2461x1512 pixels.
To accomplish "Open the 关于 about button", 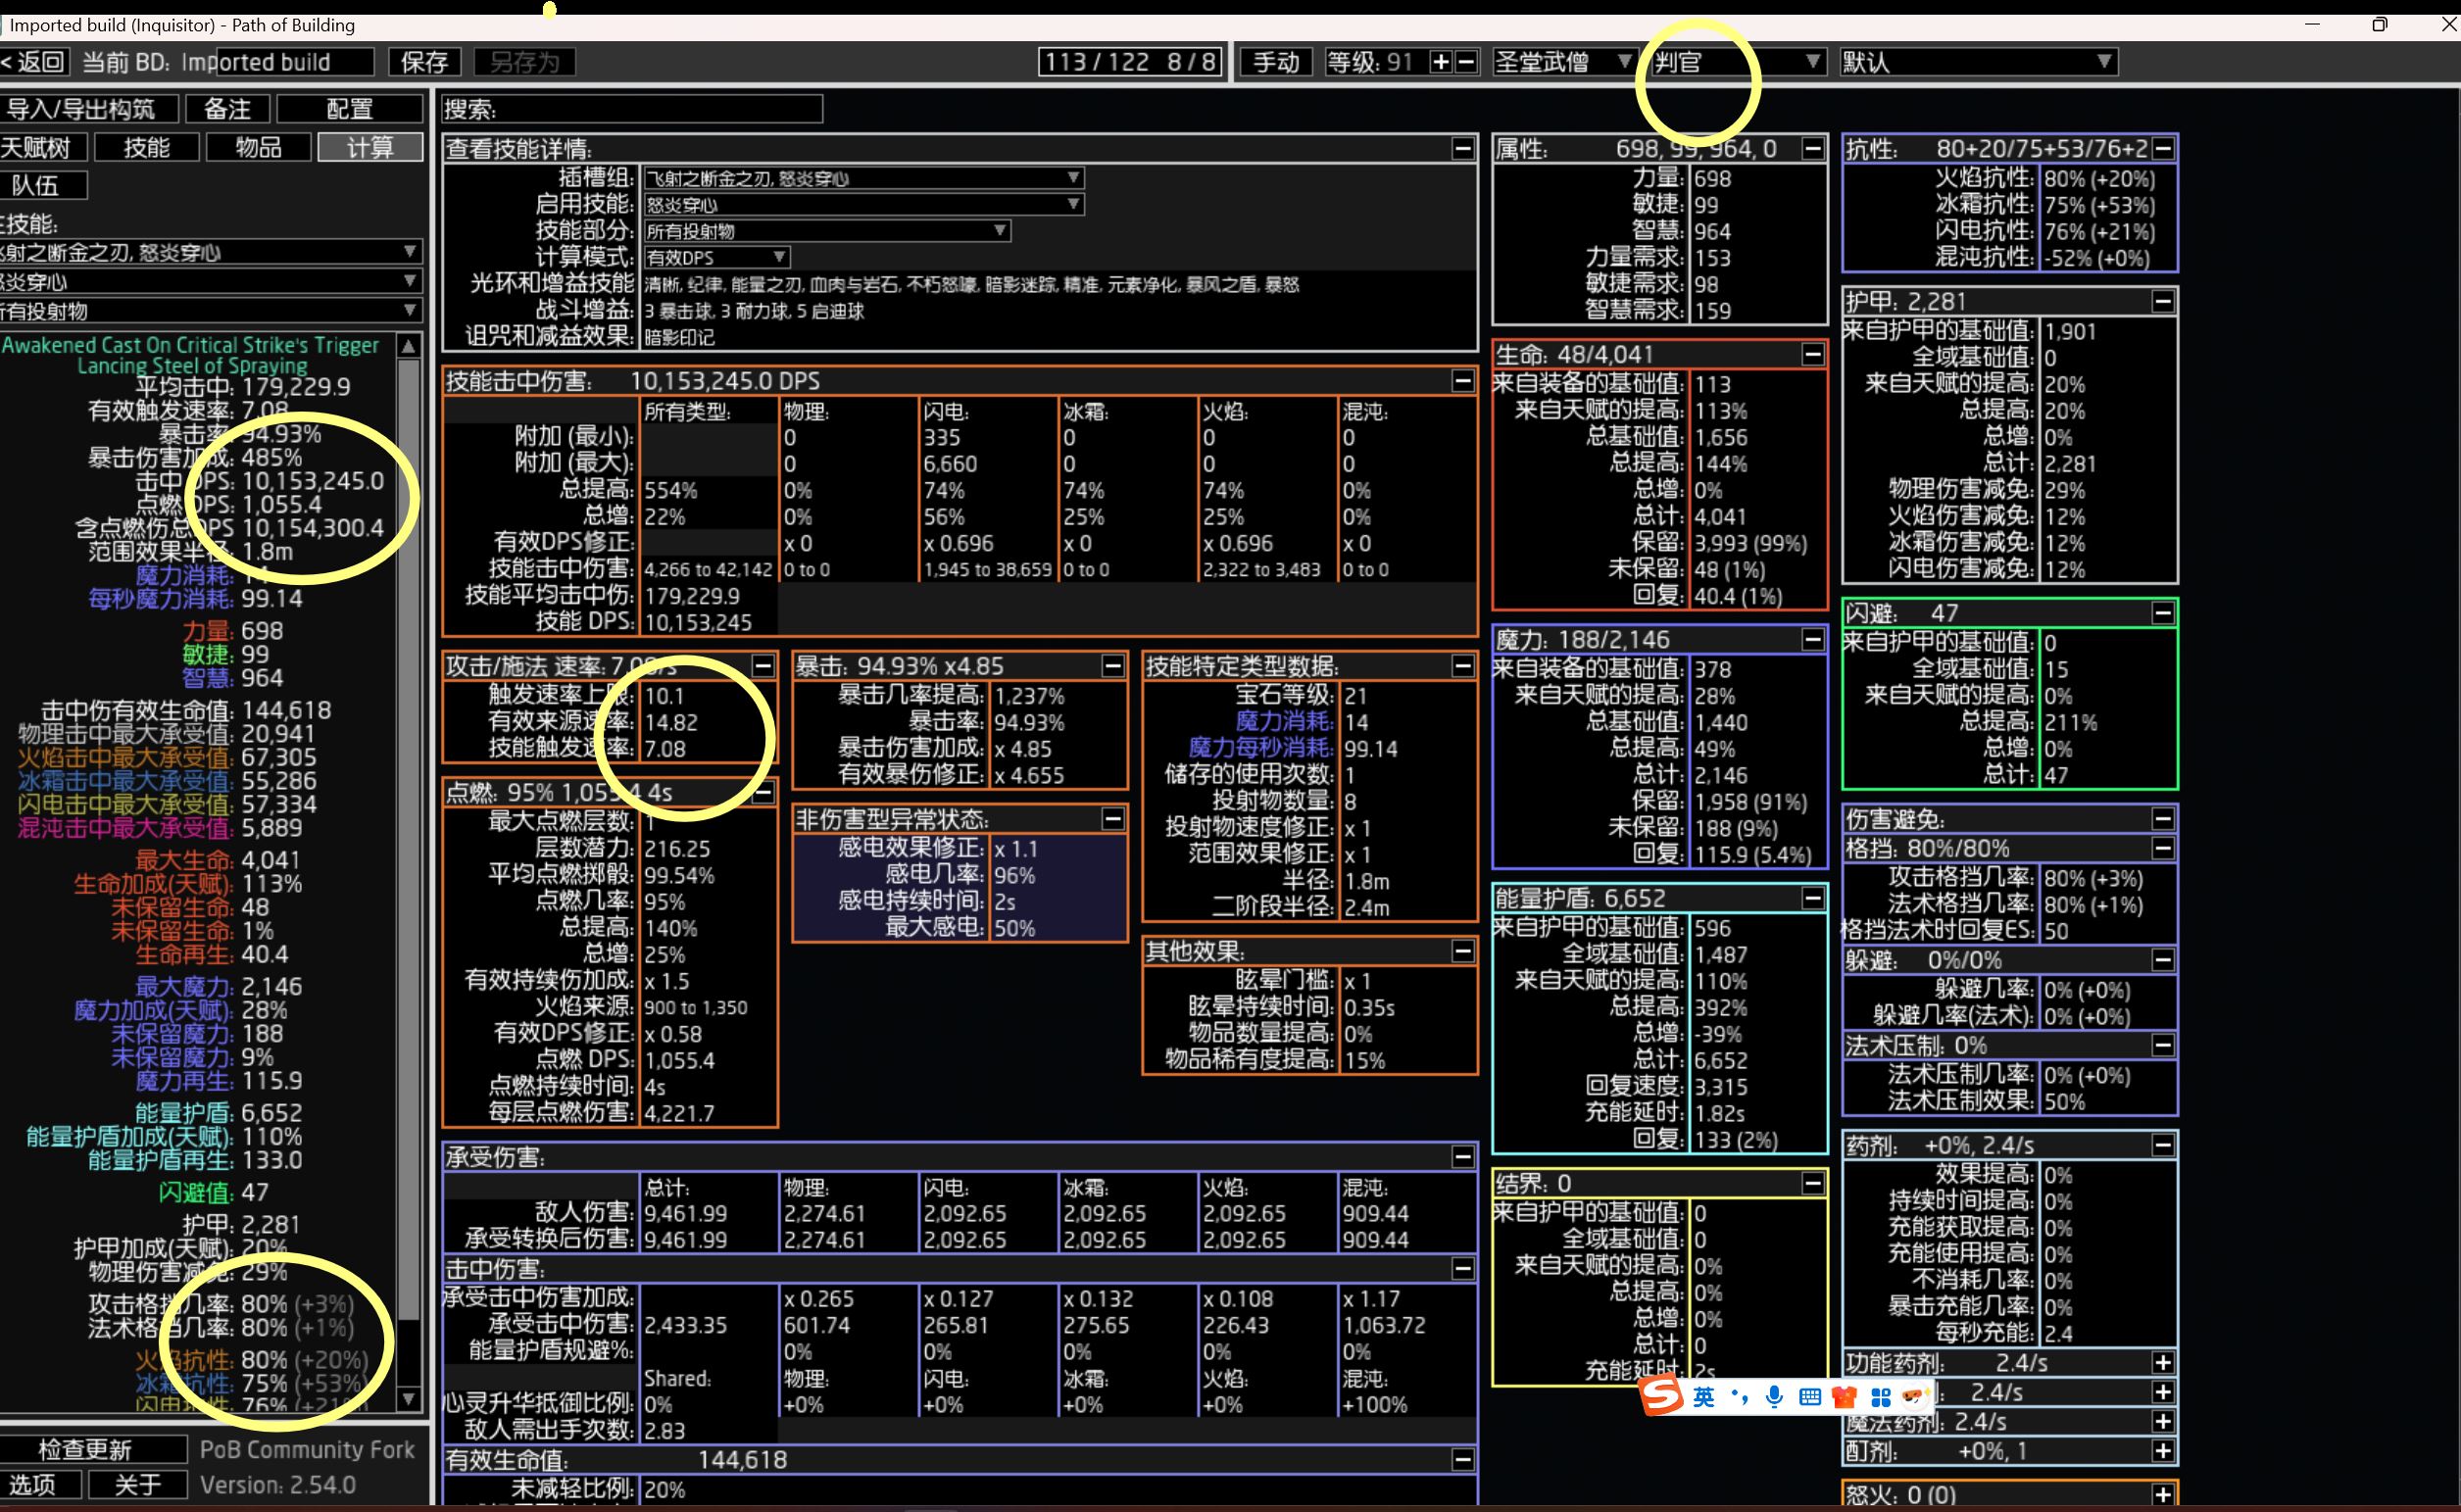I will pyautogui.click(x=138, y=1485).
